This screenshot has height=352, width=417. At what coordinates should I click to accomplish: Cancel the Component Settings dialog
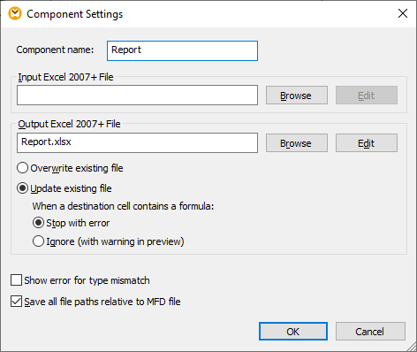[x=370, y=332]
